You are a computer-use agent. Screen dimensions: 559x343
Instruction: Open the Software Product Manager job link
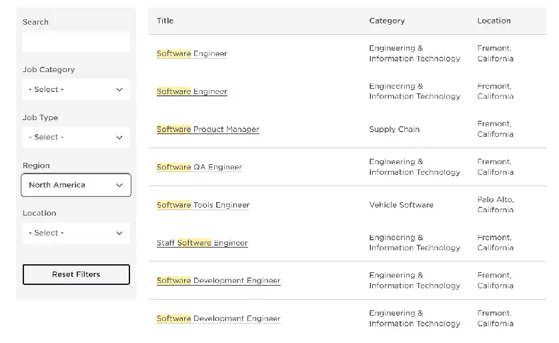point(208,129)
